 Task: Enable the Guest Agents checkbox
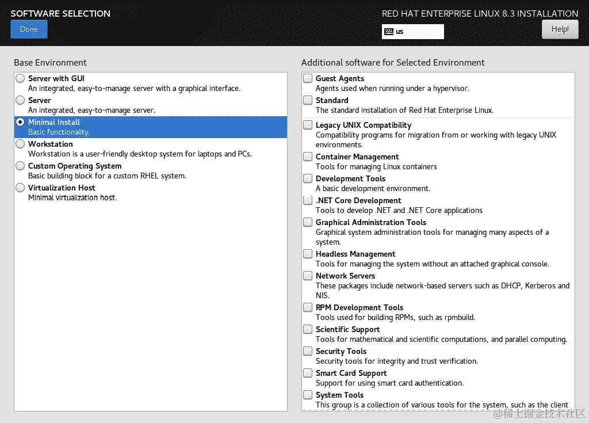[x=308, y=79]
